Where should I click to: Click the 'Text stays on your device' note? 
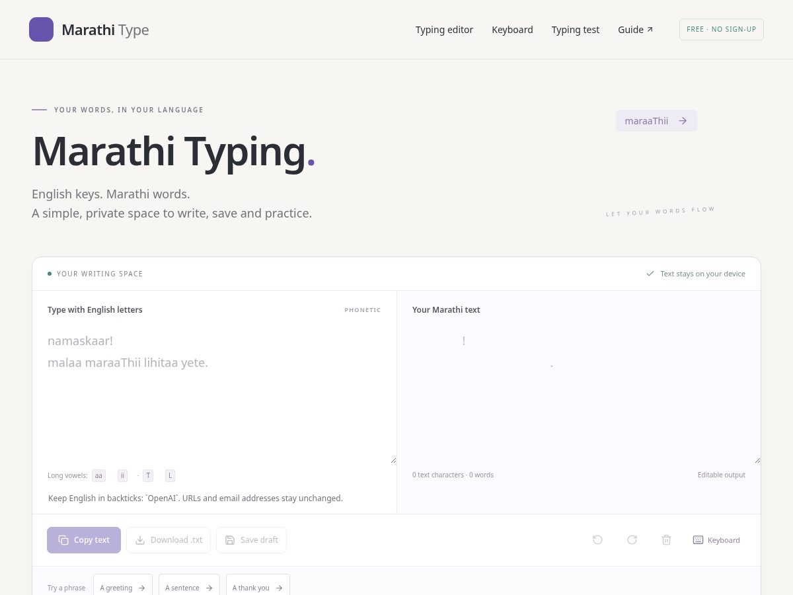click(x=696, y=274)
